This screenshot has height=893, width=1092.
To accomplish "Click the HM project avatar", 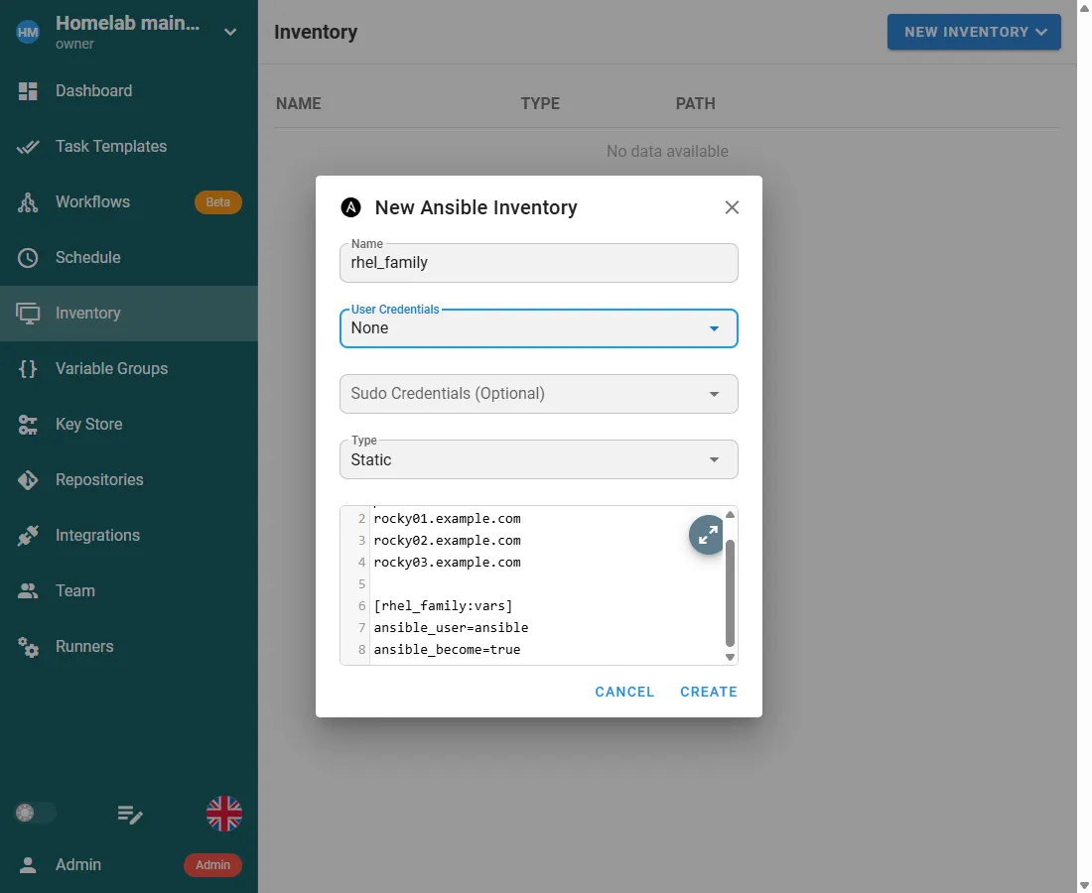I will point(28,32).
